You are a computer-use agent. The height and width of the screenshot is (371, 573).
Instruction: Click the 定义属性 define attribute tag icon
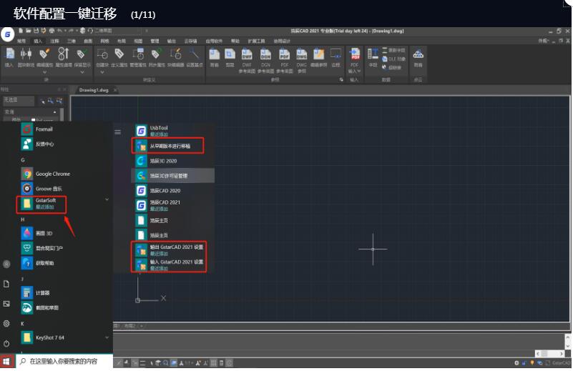pyautogui.click(x=119, y=58)
